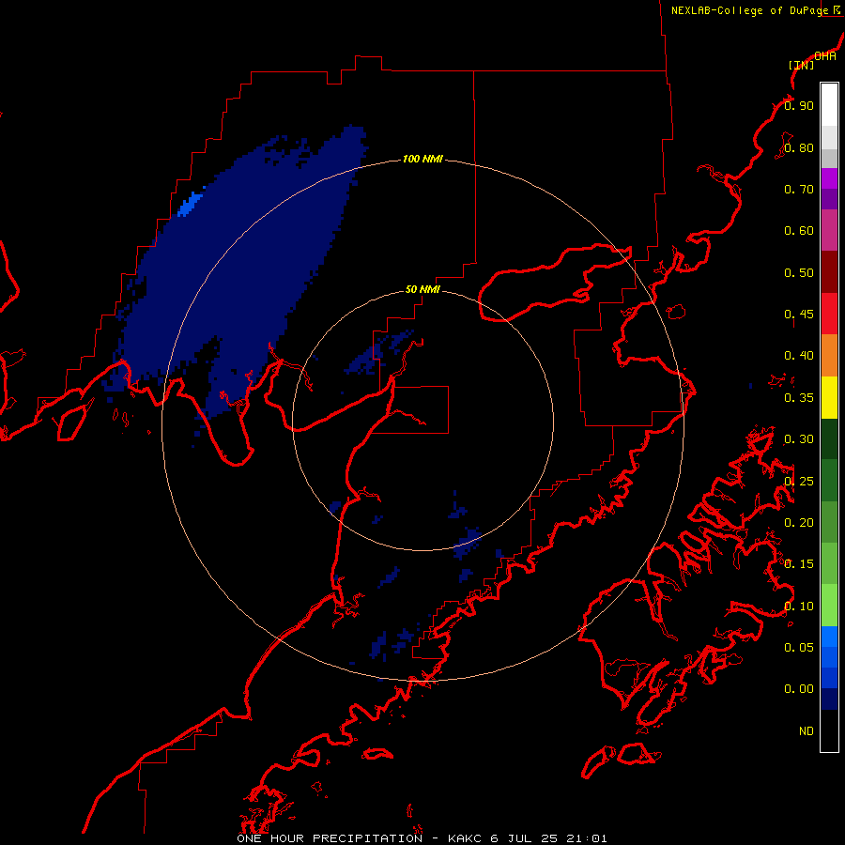Screen dimensions: 845x845
Task: Select the 0.50 legend value
Action: tap(799, 272)
